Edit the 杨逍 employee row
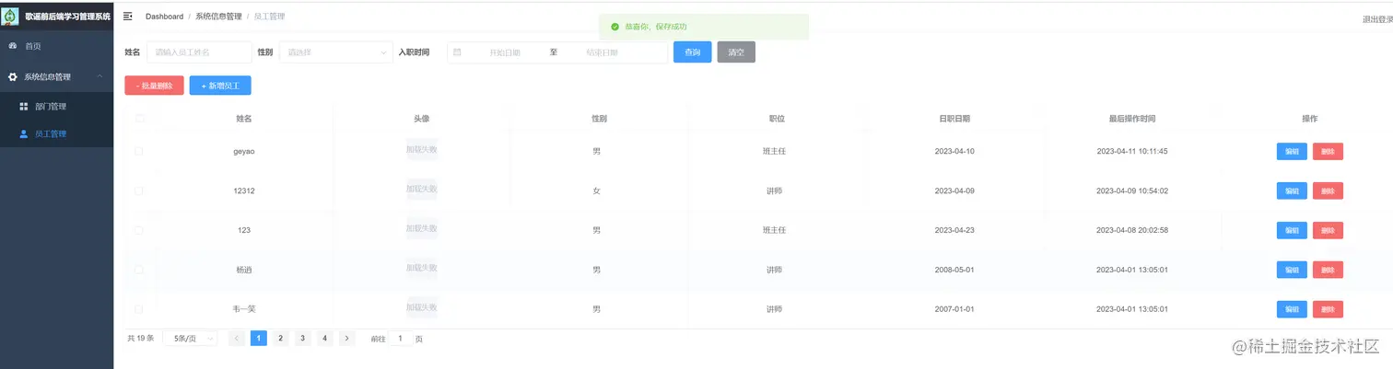This screenshot has height=369, width=1393. pyautogui.click(x=1292, y=270)
